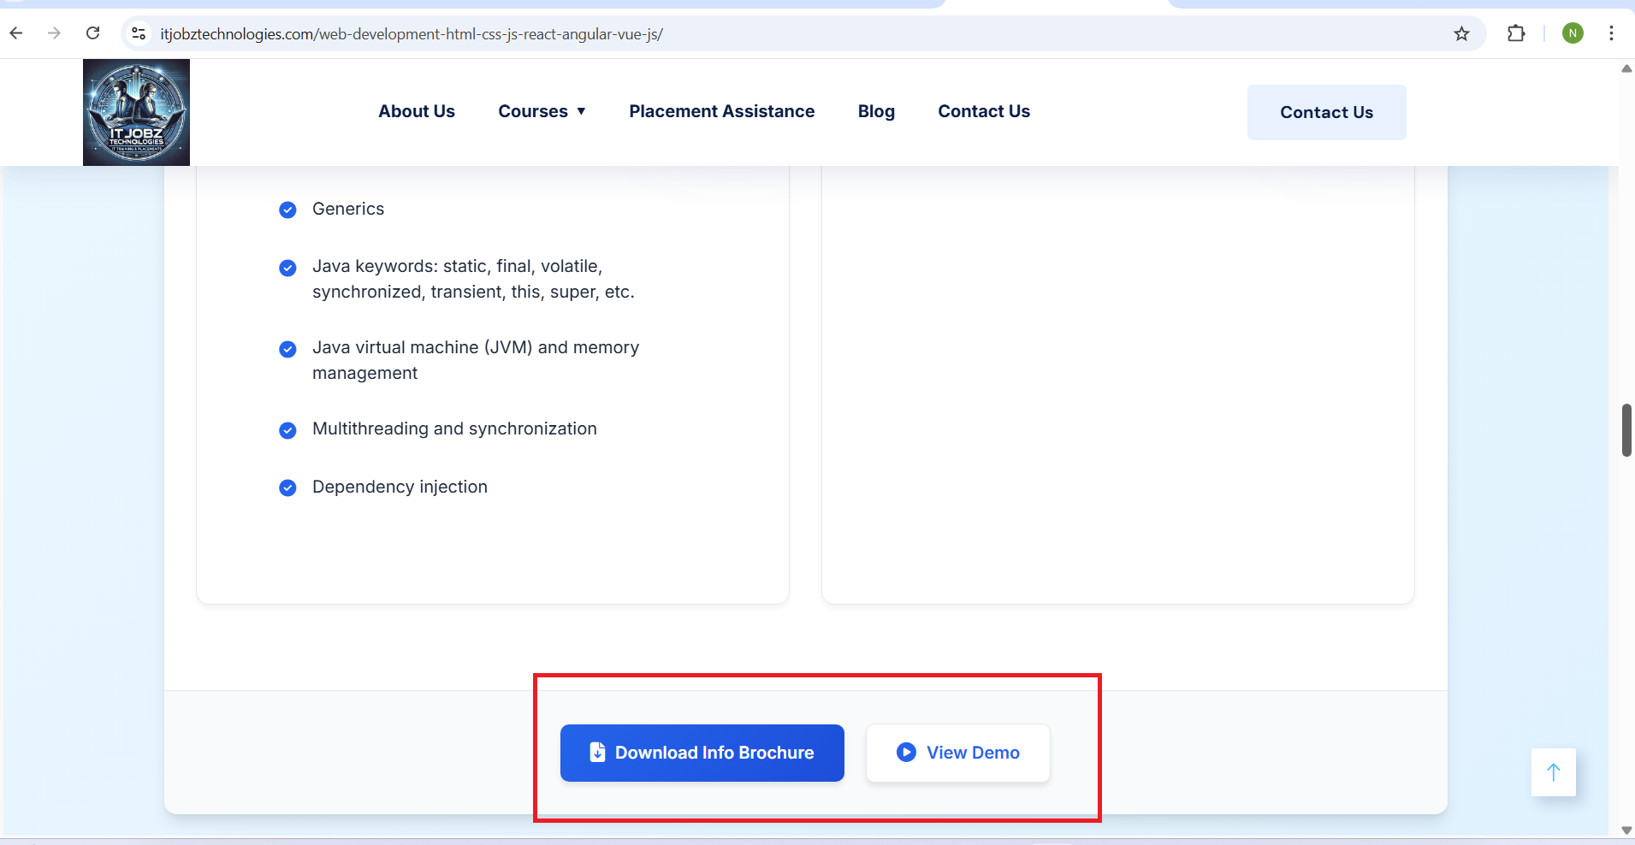Click the vertical scrollbar thumb
Screen dimensions: 1635x845
tap(1626, 430)
